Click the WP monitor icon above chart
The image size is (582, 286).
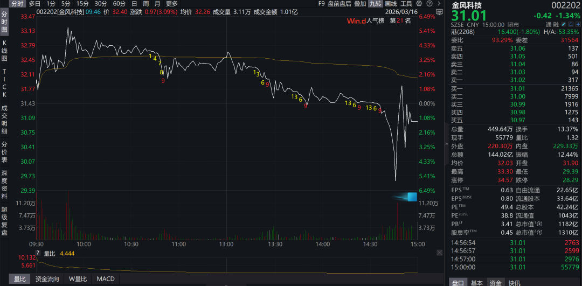440,12
